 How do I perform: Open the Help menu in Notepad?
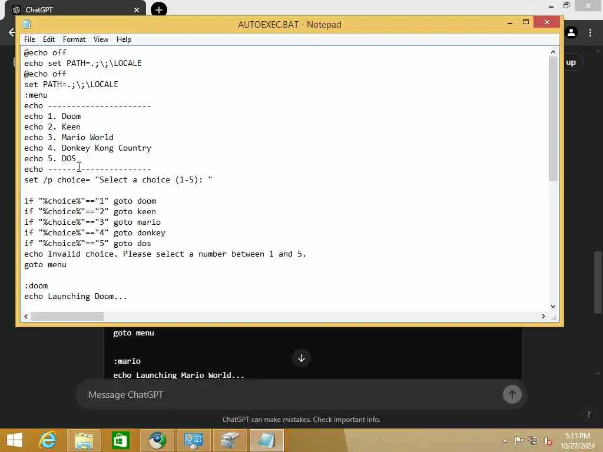coord(124,39)
